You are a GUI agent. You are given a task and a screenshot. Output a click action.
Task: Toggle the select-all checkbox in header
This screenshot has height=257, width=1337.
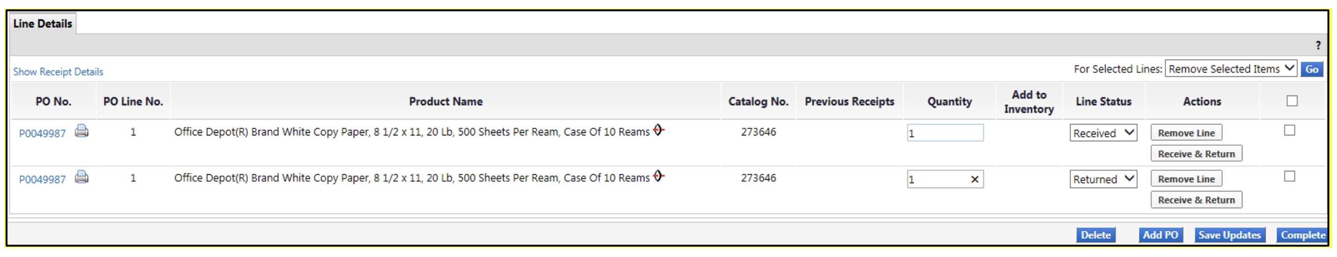point(1292,101)
